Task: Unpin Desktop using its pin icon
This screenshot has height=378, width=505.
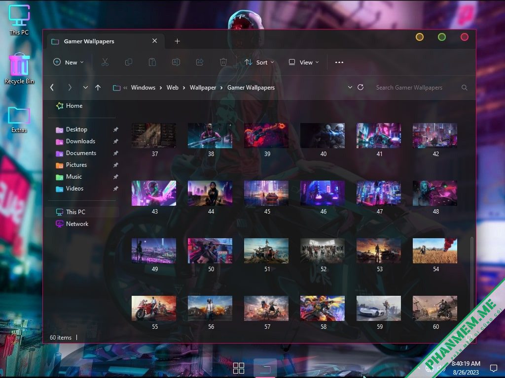Action: 115,129
